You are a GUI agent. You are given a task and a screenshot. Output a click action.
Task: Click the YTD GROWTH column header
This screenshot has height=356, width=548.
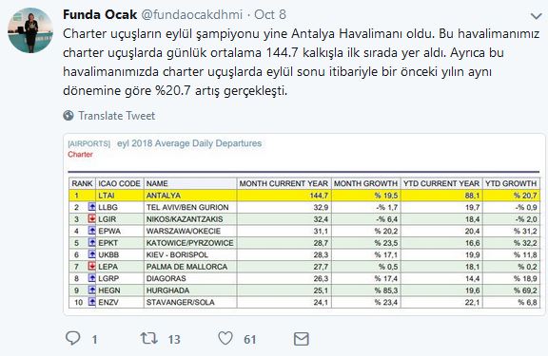(511, 183)
